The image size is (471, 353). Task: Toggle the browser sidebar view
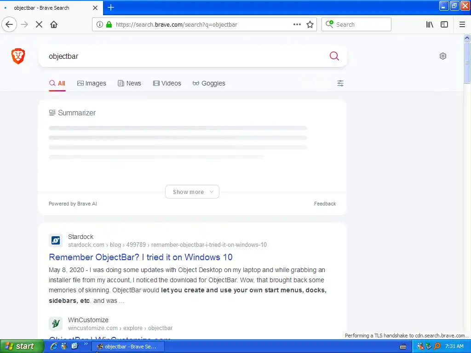pos(444,25)
